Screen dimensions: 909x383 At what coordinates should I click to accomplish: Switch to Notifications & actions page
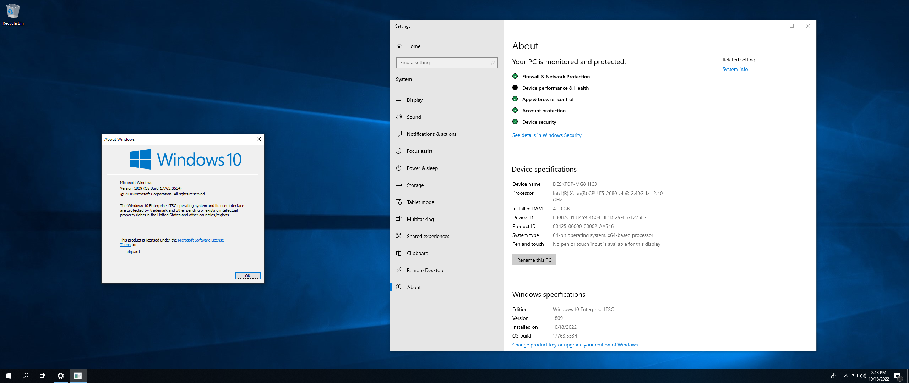coord(447,134)
